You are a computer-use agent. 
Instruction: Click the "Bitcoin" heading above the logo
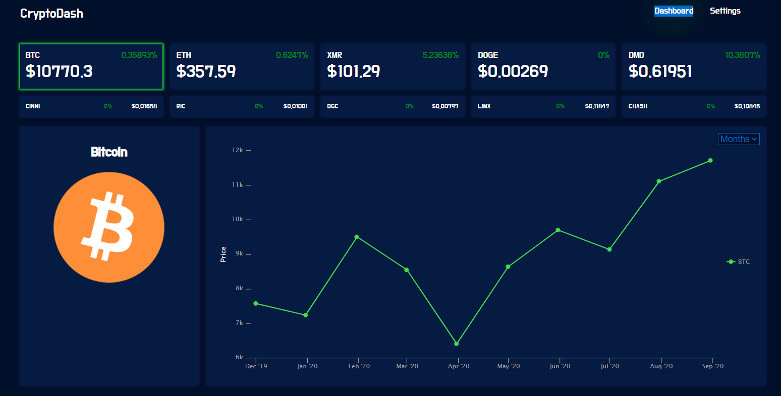click(x=109, y=152)
